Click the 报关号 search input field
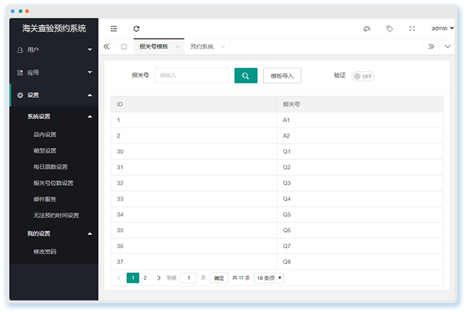 tap(191, 76)
